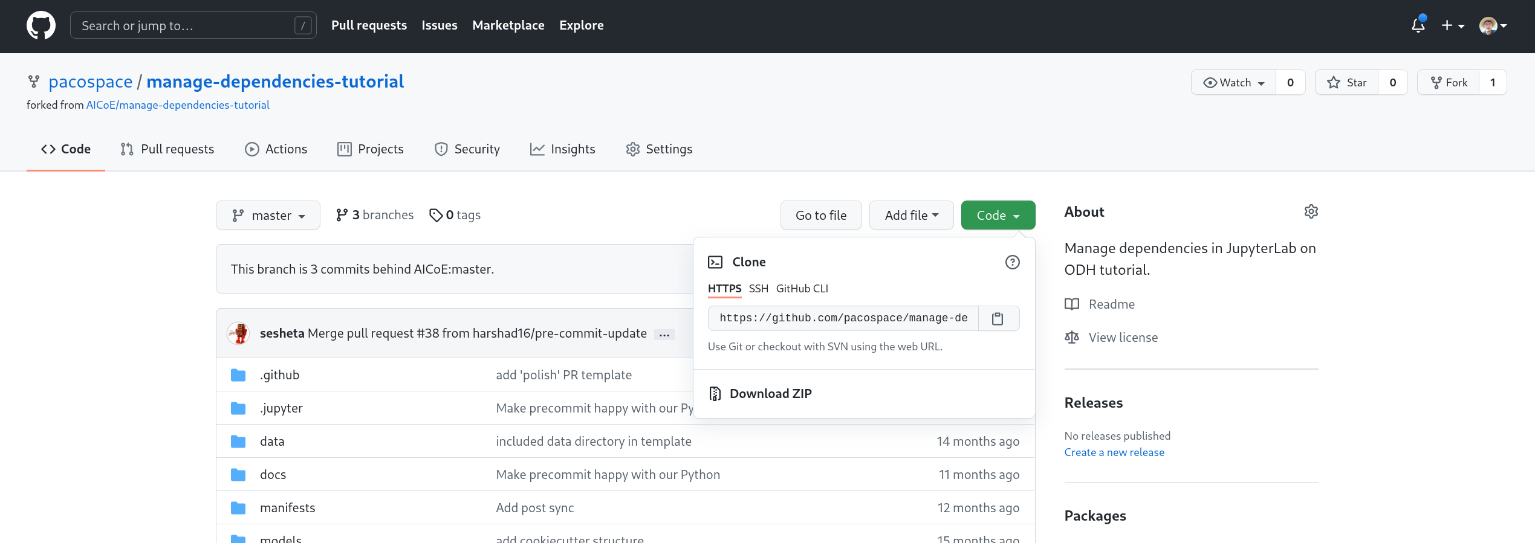Open the clone help question icon
Viewport: 1535px width, 543px height.
coord(1013,262)
